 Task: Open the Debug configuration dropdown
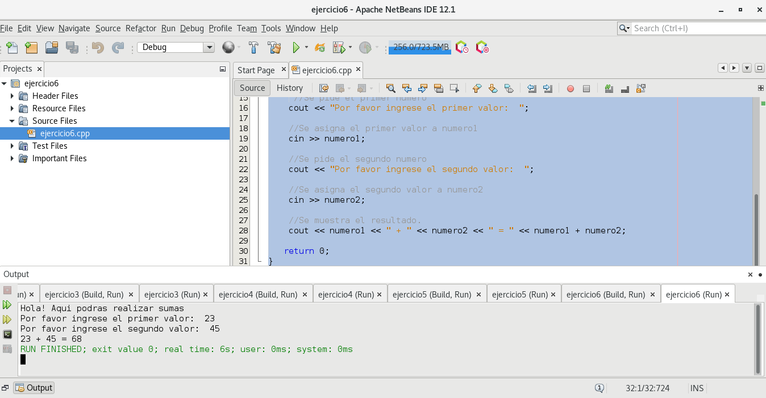pos(209,48)
